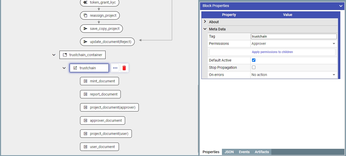This screenshot has height=156, width=346.
Task: Click the update_document(Reject) send icon
Action: (x=85, y=42)
